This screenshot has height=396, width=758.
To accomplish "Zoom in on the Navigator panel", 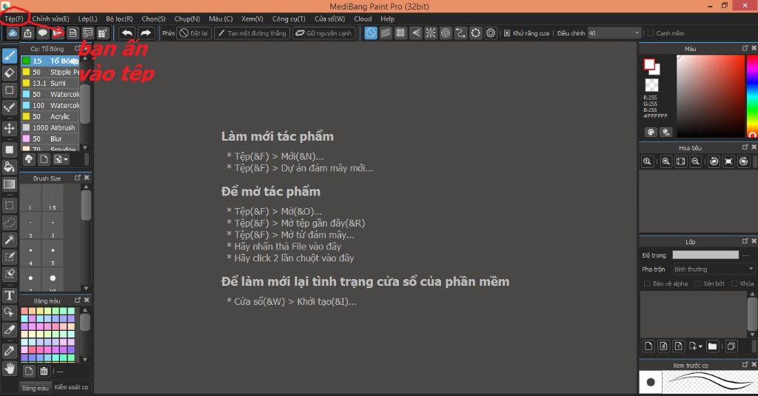I will pos(665,161).
